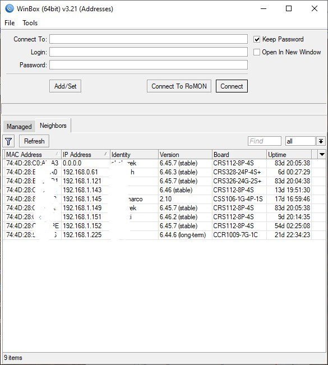The width and height of the screenshot is (328, 365).
Task: Click board CCR1009-7G-1C cell
Action: coord(235,235)
